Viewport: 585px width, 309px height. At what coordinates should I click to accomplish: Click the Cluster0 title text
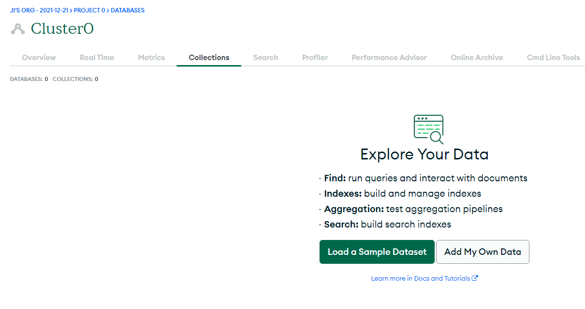click(63, 29)
